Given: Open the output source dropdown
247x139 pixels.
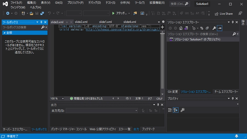Looking at the screenshot, I should [x=136, y=111].
